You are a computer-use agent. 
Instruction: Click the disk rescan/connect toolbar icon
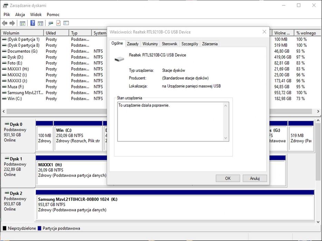50,23
